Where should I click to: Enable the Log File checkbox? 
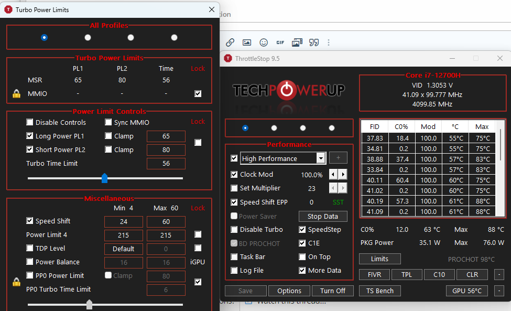pyautogui.click(x=234, y=270)
